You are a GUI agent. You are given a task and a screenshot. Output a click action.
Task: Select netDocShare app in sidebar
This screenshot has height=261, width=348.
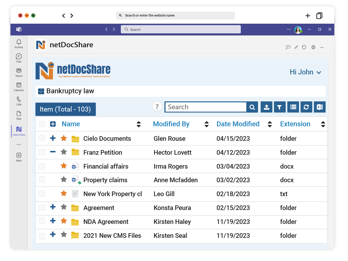click(x=19, y=131)
